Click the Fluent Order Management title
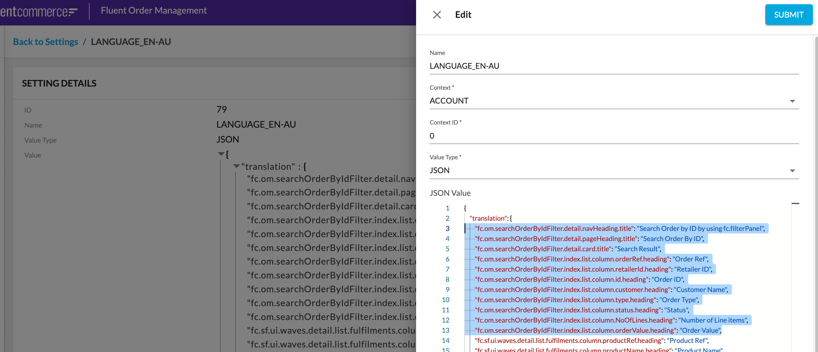 154,10
